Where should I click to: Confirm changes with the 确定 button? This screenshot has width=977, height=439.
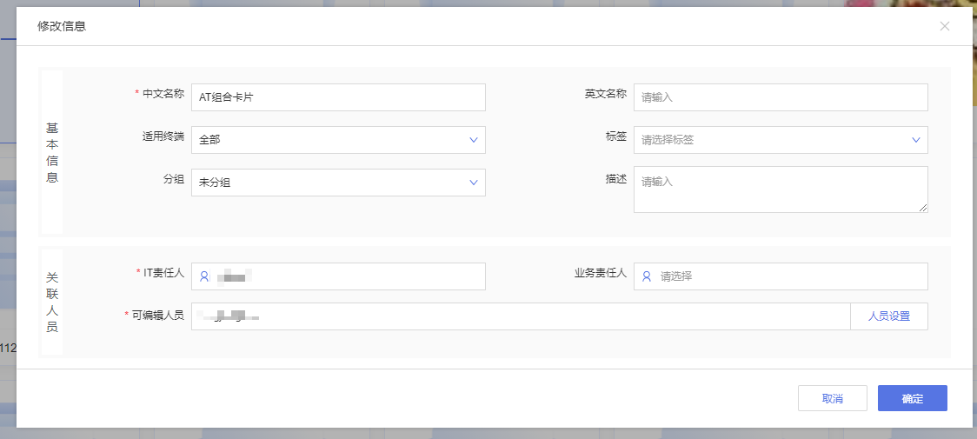tap(912, 398)
